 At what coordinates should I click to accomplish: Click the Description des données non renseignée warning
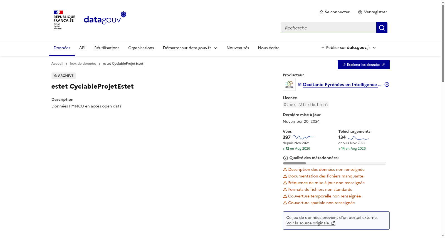326,169
